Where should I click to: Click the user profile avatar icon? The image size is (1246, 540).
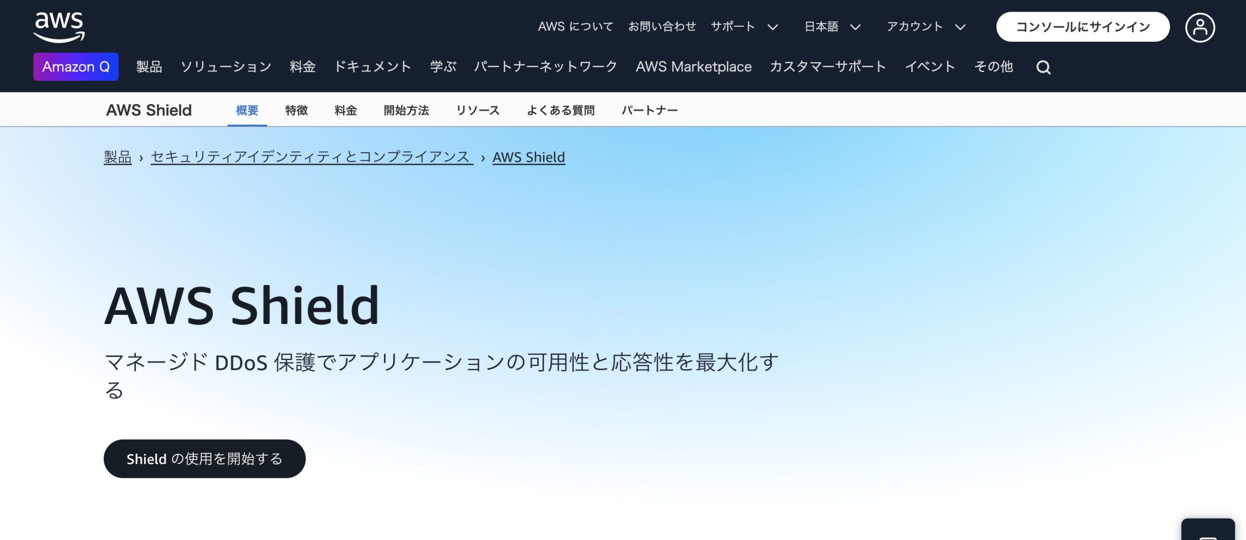coord(1200,27)
